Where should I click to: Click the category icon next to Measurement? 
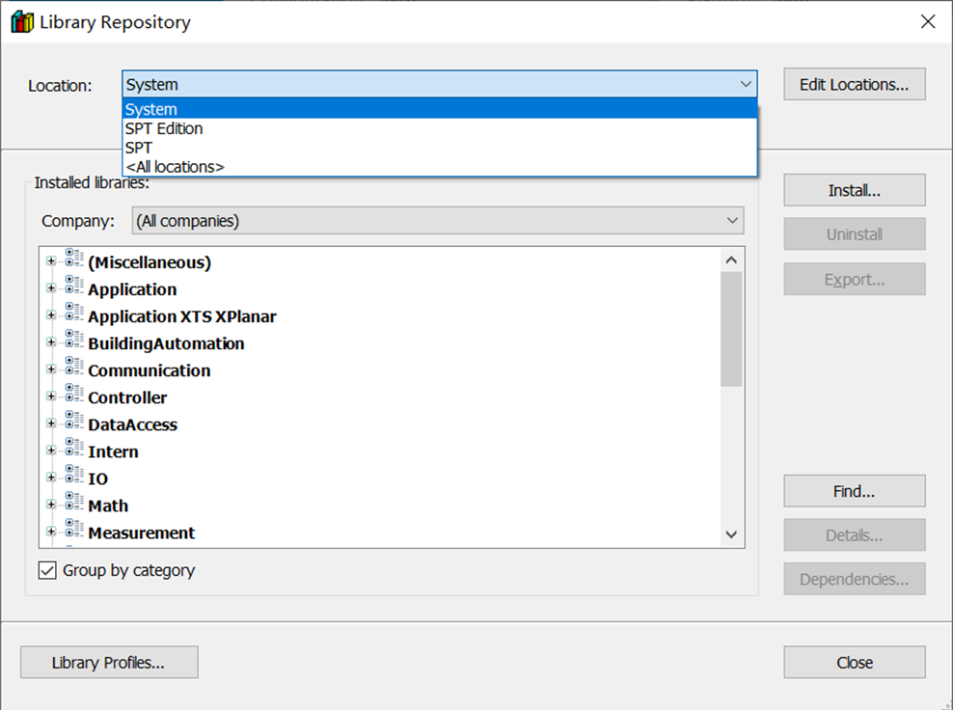(x=74, y=530)
